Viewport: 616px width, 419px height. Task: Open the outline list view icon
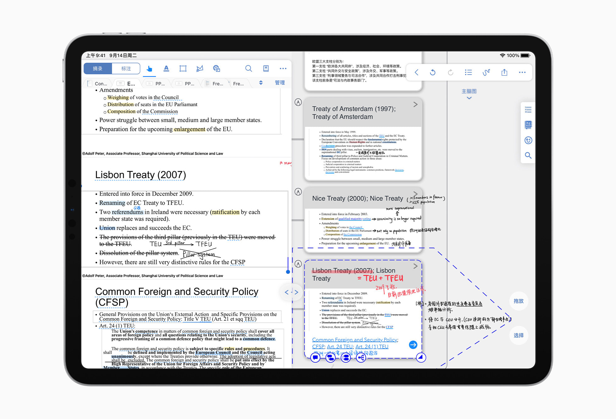468,73
